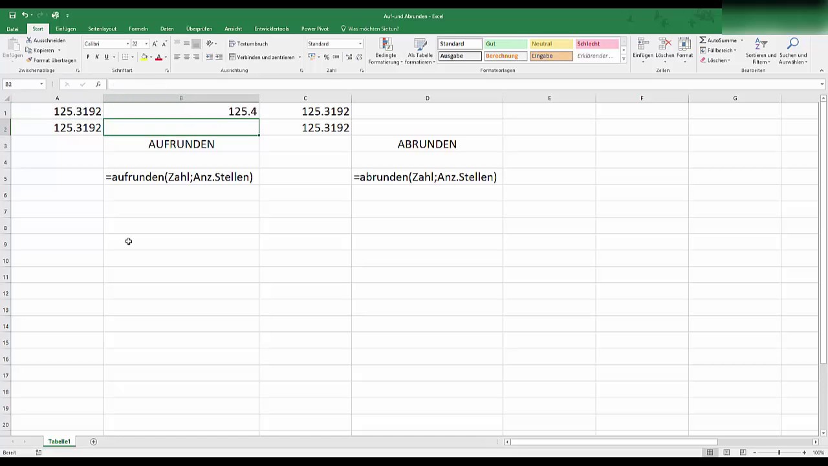
Task: Click the decrease indent icon
Action: coord(209,57)
